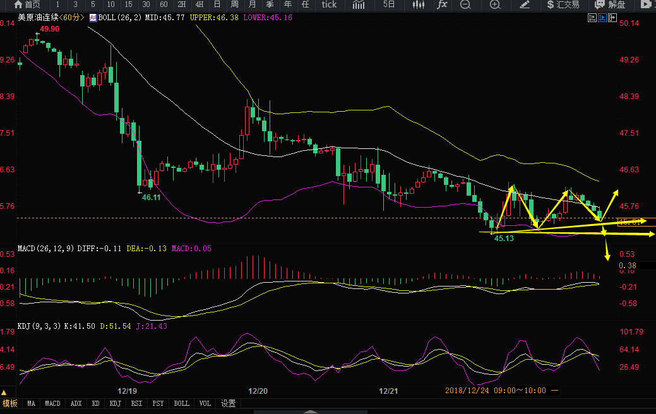Select the MA indicator tab
This screenshot has width=656, height=414.
[32, 403]
